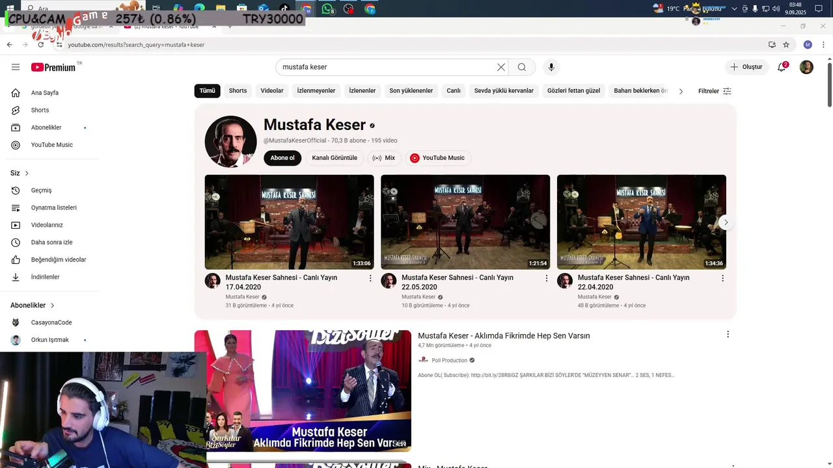Viewport: 833px width, 468px height.
Task: Start voice search with the microphone icon
Action: click(x=551, y=67)
